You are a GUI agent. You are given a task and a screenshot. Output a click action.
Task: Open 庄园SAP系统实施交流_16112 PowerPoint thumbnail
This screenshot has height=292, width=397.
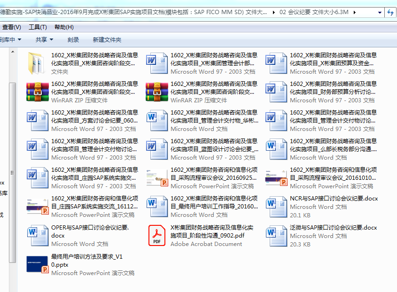38,206
